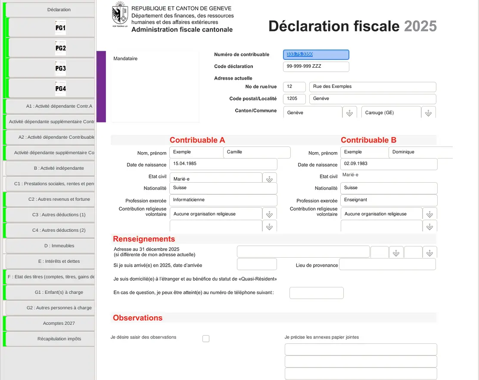The image size is (479, 380).
Task: Click the first name field Camille
Action: tap(257, 152)
